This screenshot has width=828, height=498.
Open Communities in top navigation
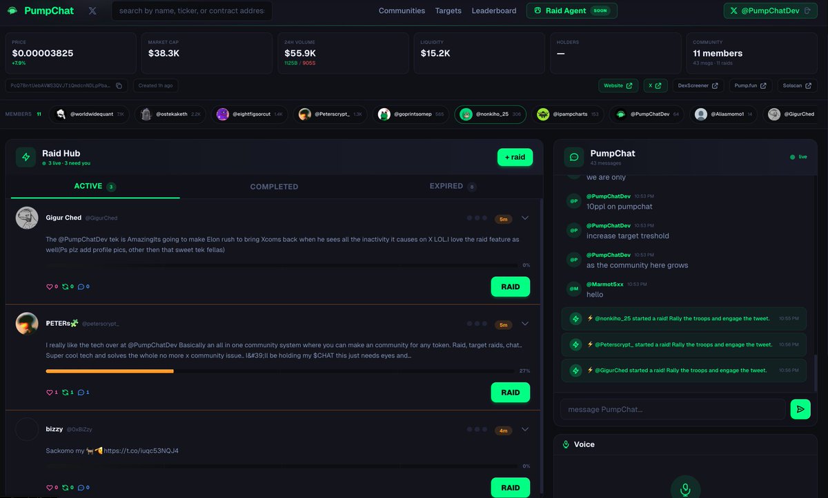[402, 11]
